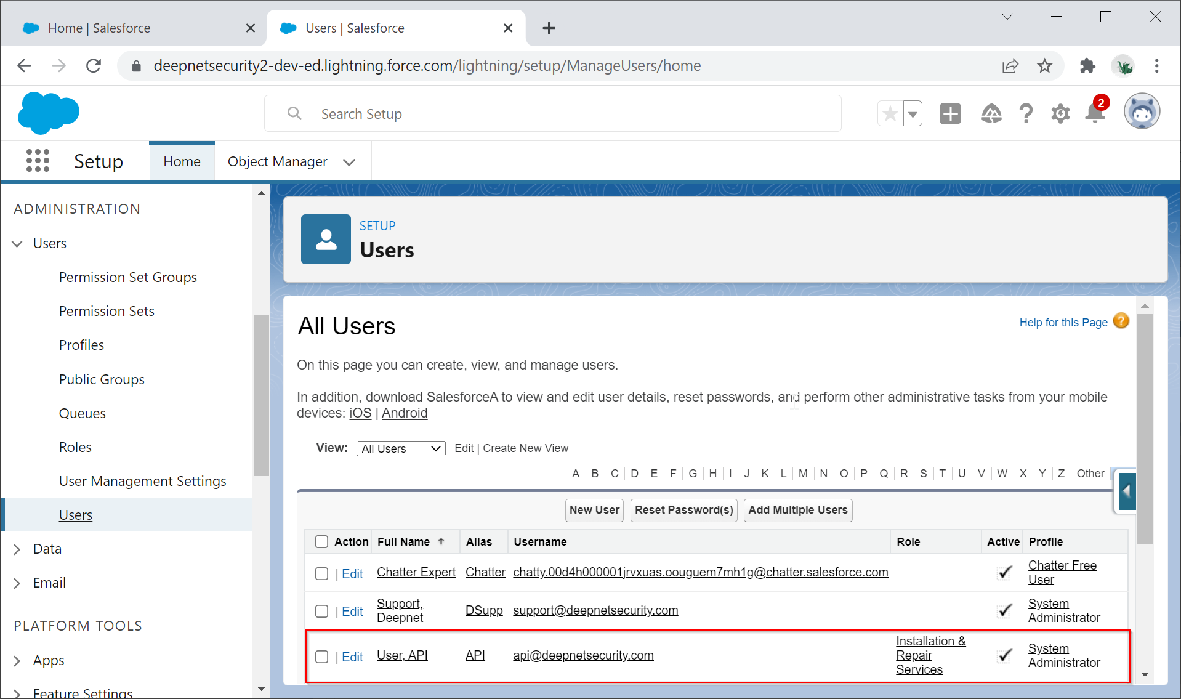Viewport: 1181px width, 699px height.
Task: Check the select-all checkbox in table header
Action: pos(321,542)
